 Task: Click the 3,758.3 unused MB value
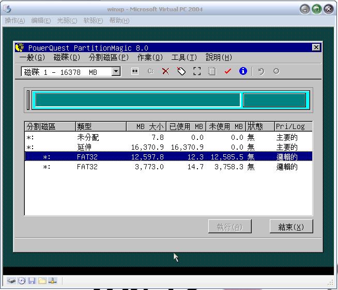(229, 167)
